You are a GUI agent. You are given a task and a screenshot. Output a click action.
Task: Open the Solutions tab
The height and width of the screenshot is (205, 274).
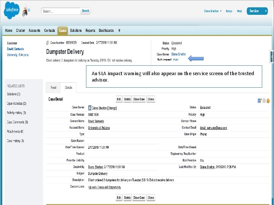pyautogui.click(x=76, y=30)
